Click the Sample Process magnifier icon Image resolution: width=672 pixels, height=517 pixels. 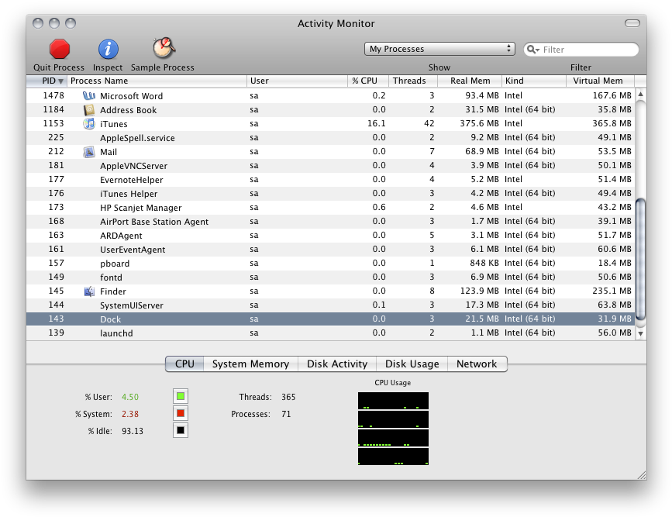click(164, 47)
